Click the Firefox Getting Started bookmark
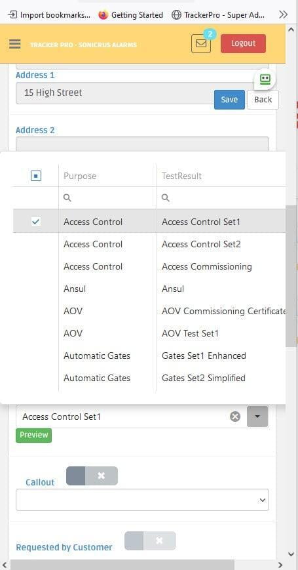This screenshot has height=570, width=298. tap(131, 15)
